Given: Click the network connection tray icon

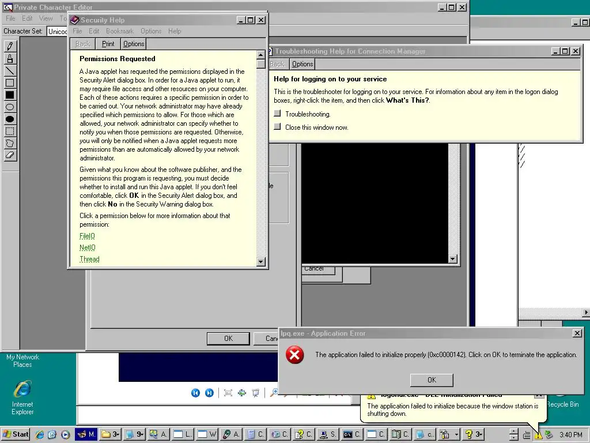Looking at the screenshot, I should click(x=549, y=435).
